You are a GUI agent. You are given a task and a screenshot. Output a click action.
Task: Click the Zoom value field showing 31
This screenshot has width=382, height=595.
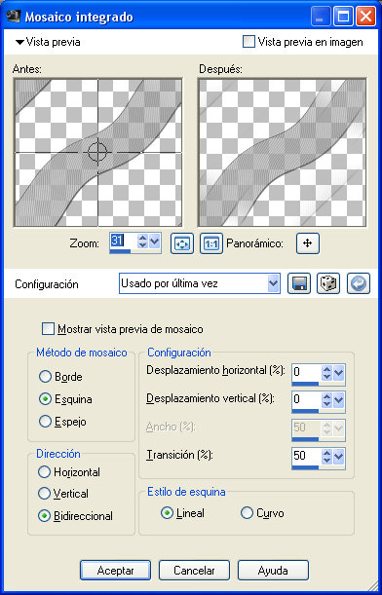point(124,241)
